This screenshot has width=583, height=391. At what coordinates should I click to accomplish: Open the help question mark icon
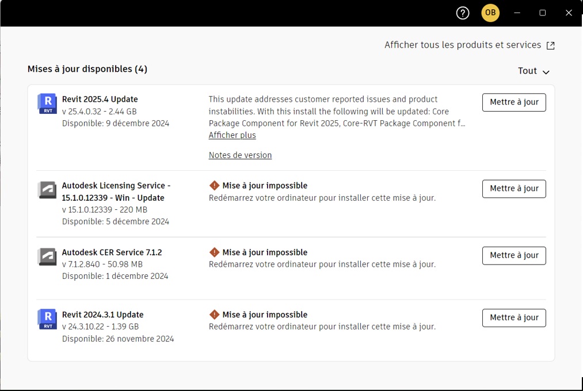point(462,13)
